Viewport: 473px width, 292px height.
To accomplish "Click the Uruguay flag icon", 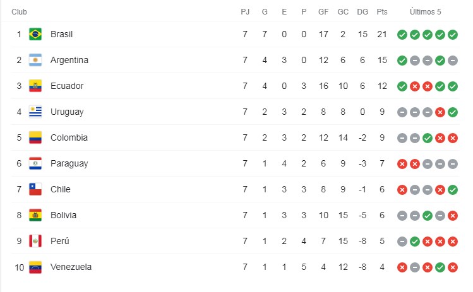I will [x=35, y=112].
